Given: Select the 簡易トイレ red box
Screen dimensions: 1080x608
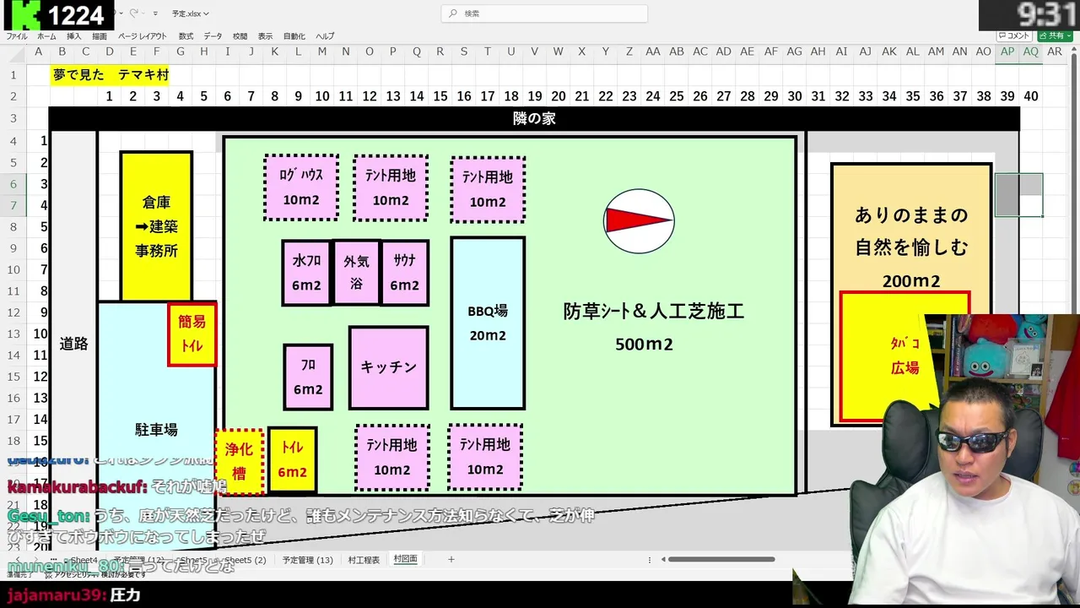Looking at the screenshot, I should pyautogui.click(x=192, y=334).
